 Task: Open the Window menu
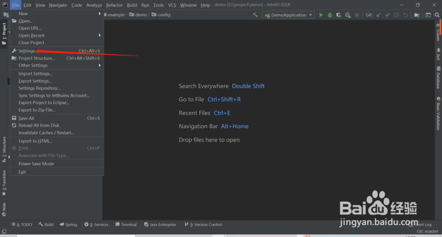click(x=188, y=5)
